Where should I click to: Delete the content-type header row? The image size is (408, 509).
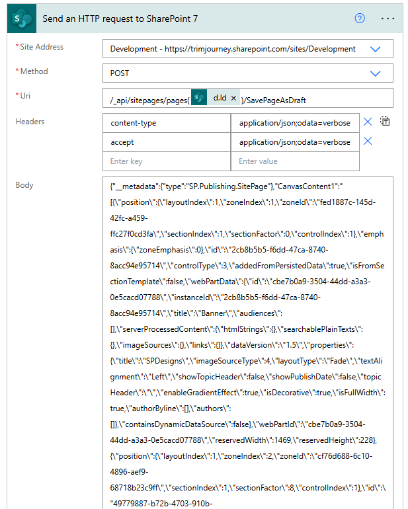pos(368,122)
